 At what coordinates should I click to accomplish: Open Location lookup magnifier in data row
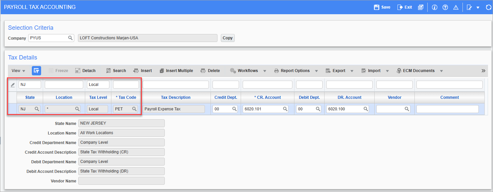[77, 109]
